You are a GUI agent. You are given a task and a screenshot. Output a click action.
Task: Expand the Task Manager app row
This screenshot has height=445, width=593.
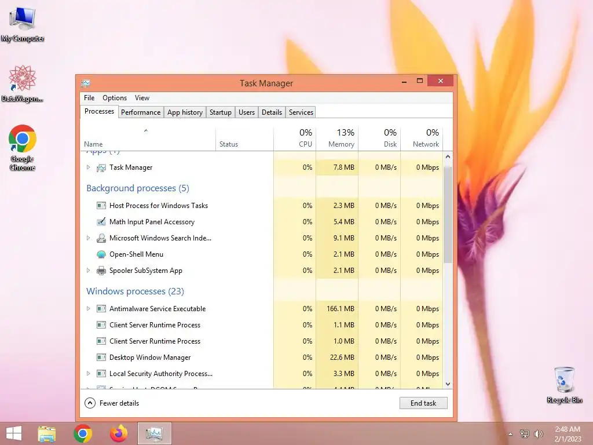pyautogui.click(x=88, y=167)
